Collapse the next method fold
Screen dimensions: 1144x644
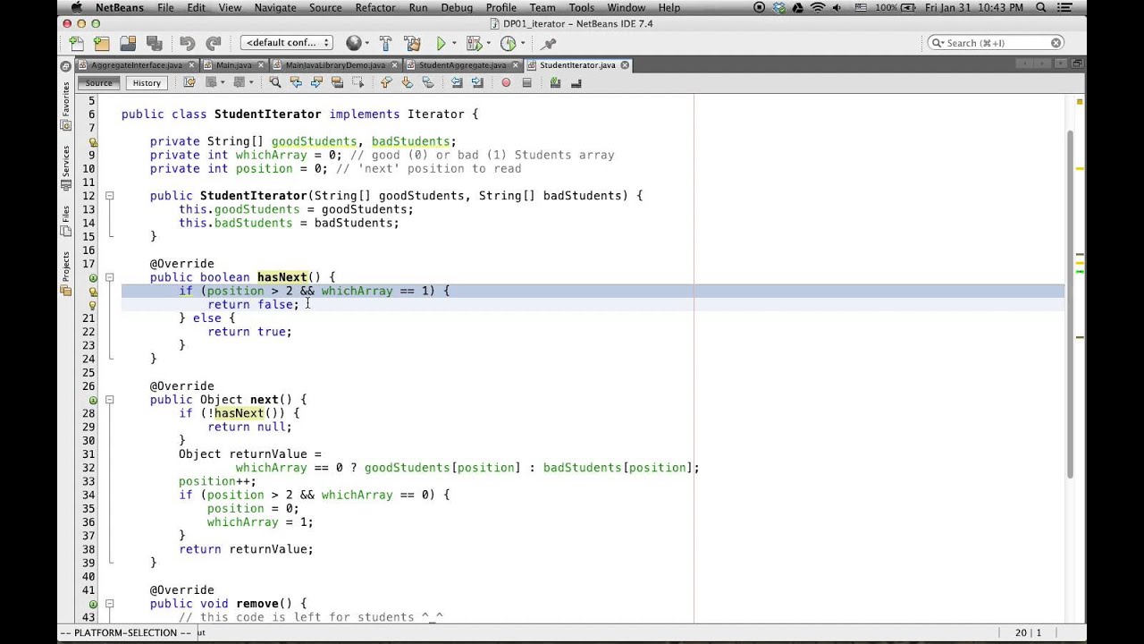[x=109, y=400]
